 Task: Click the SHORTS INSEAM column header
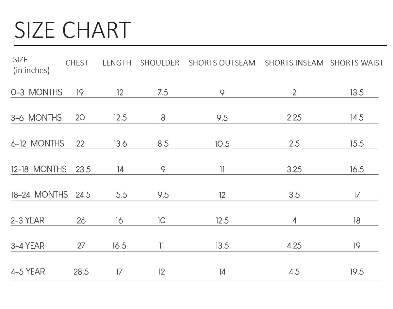pos(294,63)
